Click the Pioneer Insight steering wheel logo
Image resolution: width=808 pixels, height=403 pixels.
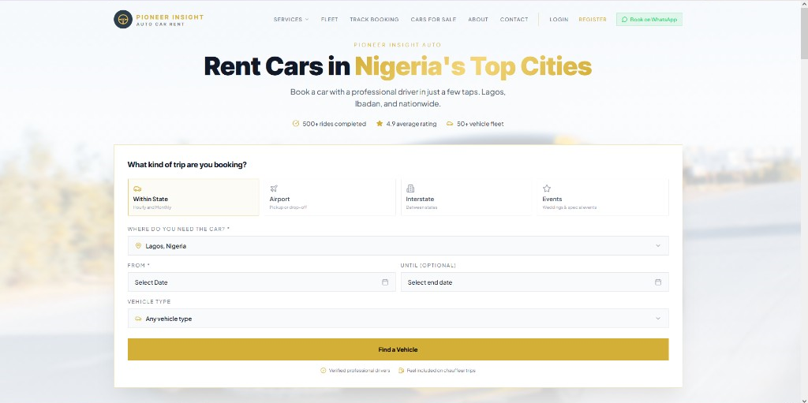tap(123, 20)
